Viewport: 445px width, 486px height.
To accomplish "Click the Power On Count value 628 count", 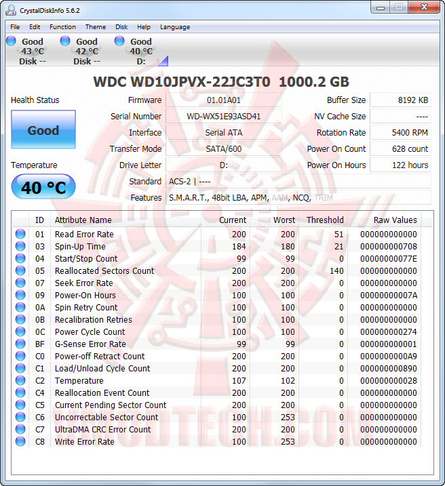I will click(x=400, y=149).
